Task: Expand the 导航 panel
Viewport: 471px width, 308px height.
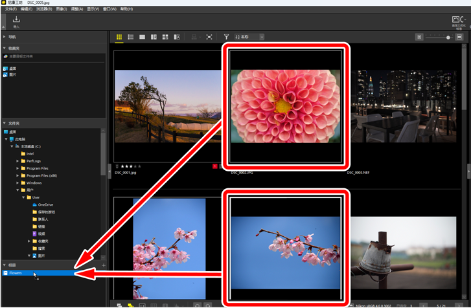Action: click(5, 38)
